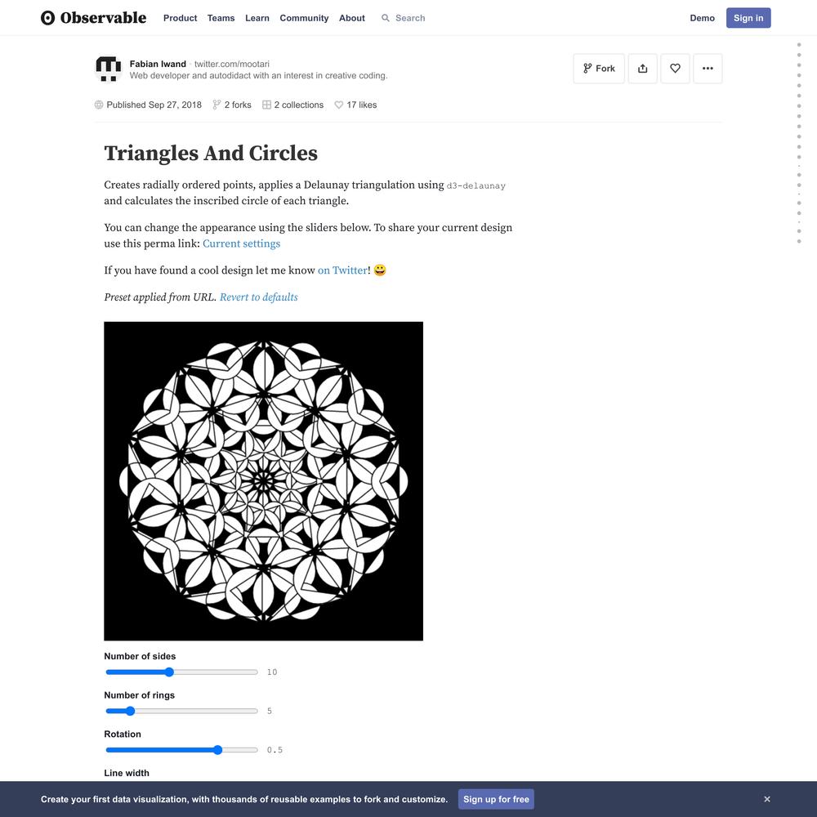This screenshot has height=817, width=817.
Task: Click the Rotation slider track
Action: [x=182, y=750]
